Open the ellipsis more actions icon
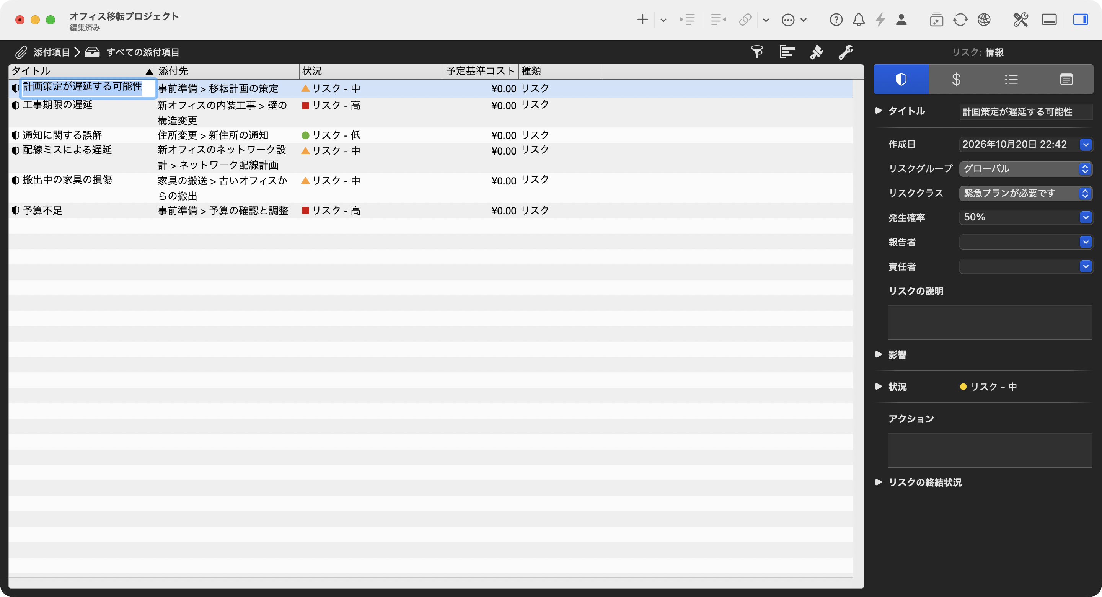 tap(788, 20)
